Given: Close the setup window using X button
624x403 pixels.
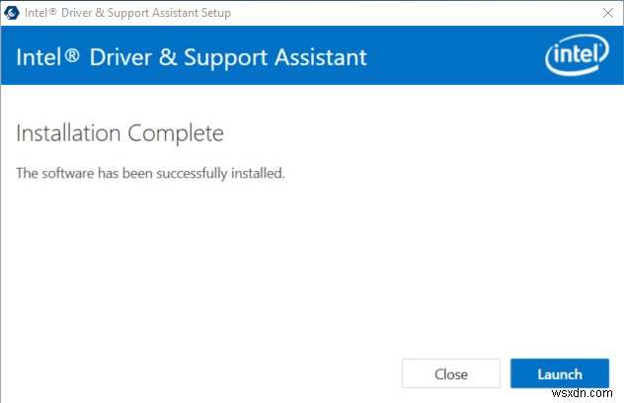Looking at the screenshot, I should [605, 13].
